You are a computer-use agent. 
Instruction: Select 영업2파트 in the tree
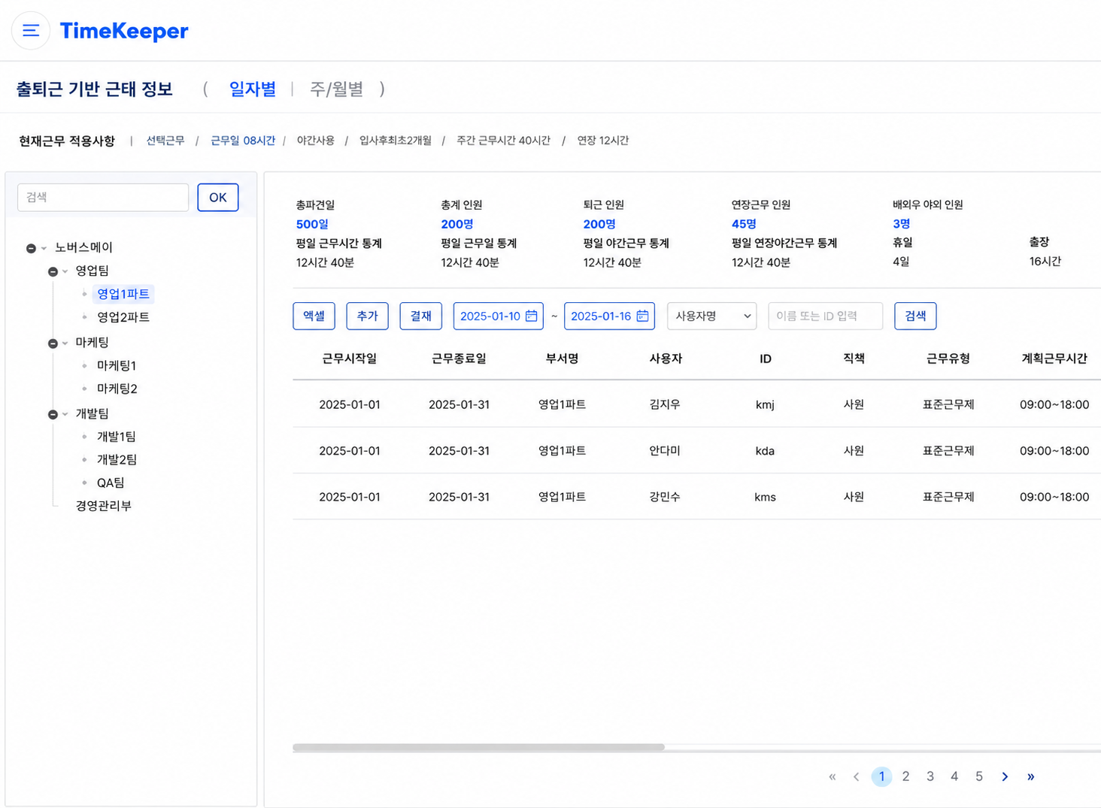click(x=123, y=317)
